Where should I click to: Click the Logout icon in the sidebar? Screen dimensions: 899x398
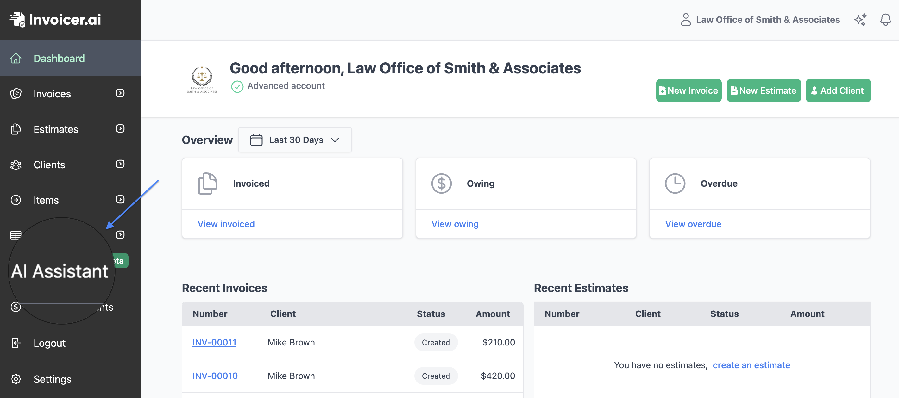pyautogui.click(x=16, y=343)
